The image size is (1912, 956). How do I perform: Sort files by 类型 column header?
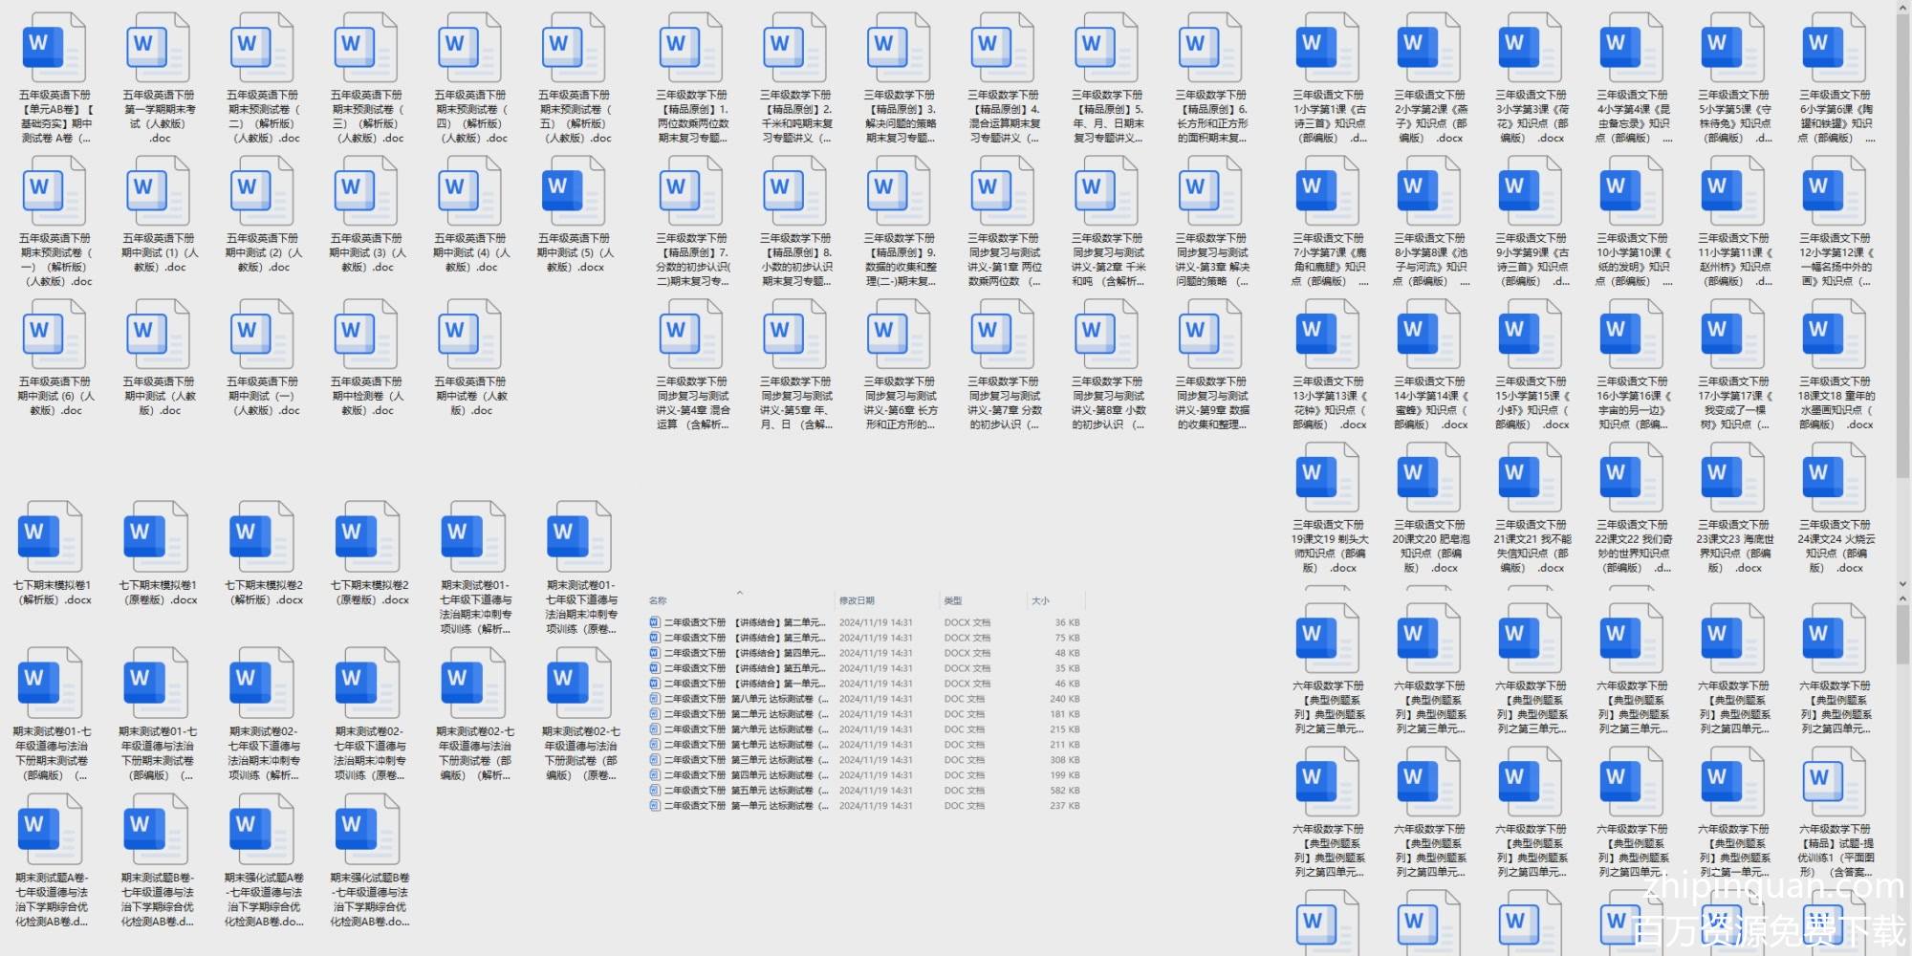pos(953,600)
